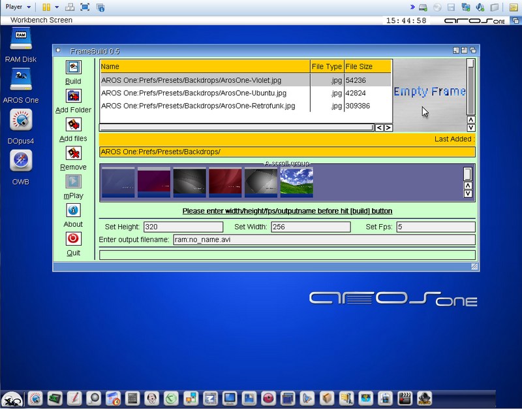Select the ArosOne-Retrofunk.jpg file row
The image size is (522, 409).
pyautogui.click(x=205, y=106)
